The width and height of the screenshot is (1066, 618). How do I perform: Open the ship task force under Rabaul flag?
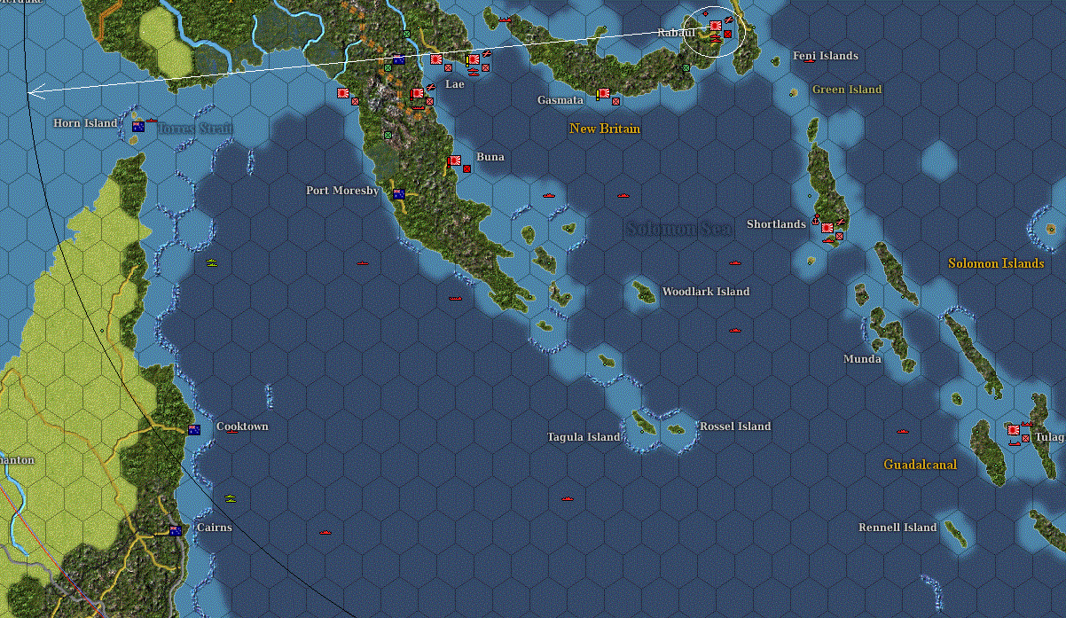click(715, 36)
